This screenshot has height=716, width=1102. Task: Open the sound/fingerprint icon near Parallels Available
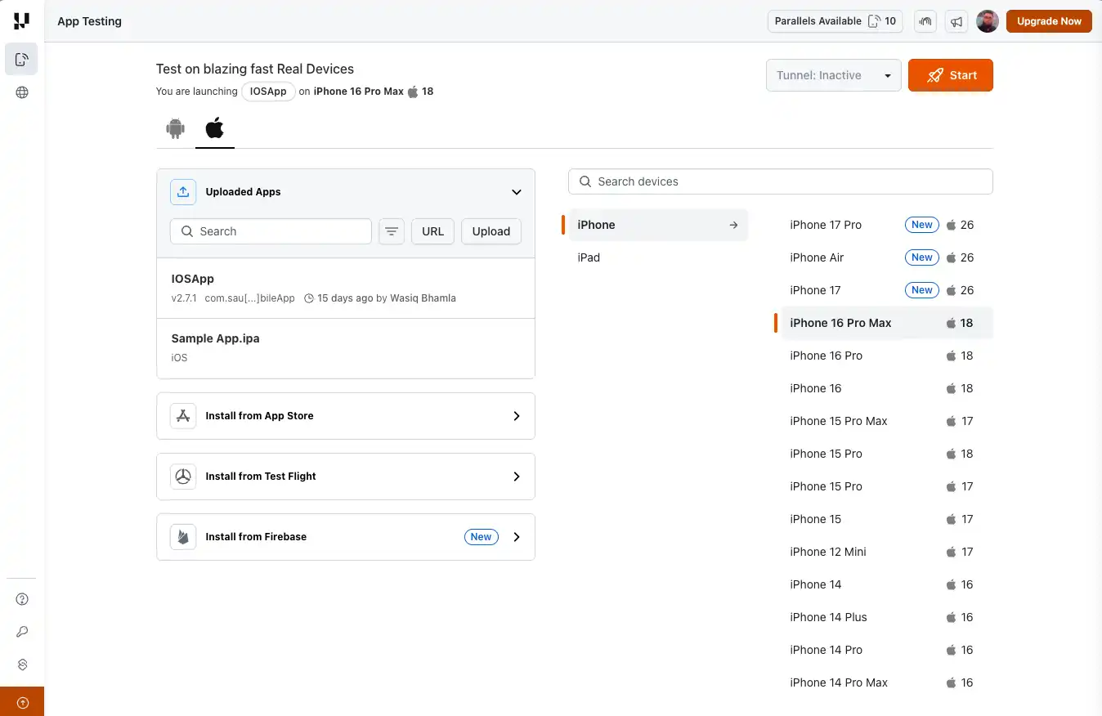pos(925,21)
